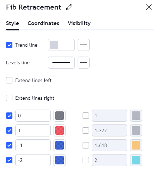Screen dimensions: 157x169
Task: Open the cyan swatch for level 2
Action: pos(136,160)
